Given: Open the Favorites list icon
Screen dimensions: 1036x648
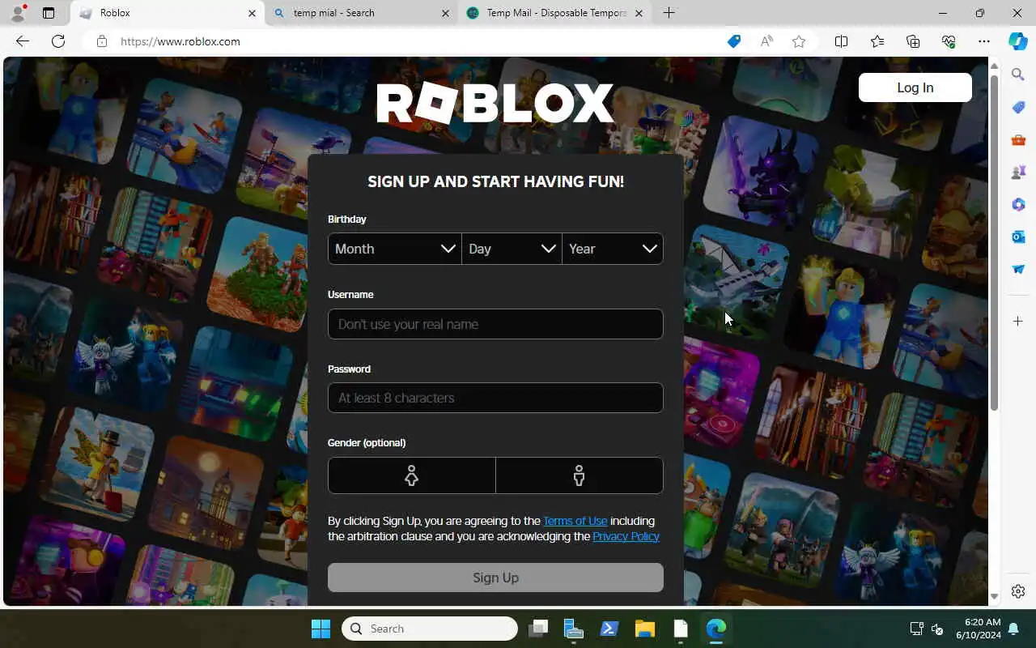Looking at the screenshot, I should point(877,41).
